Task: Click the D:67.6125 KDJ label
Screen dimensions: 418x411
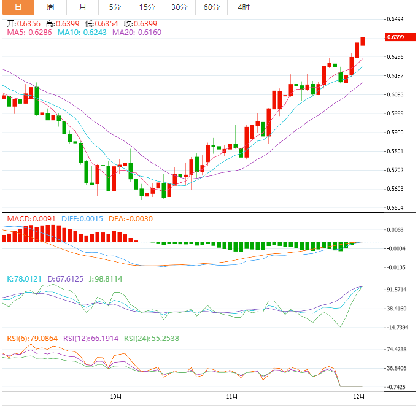Action: tap(65, 279)
